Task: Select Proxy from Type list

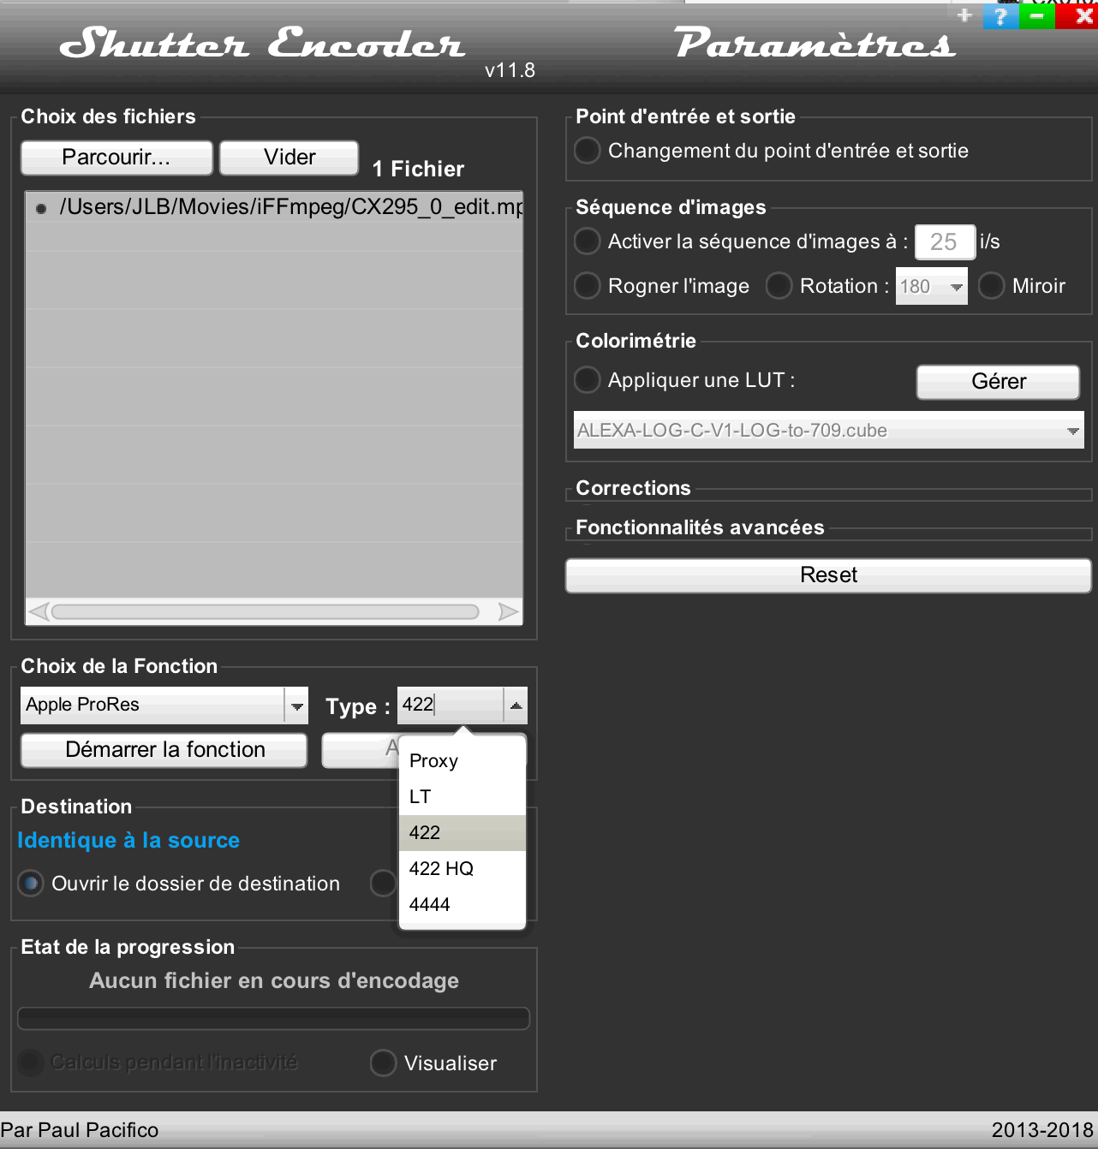Action: point(462,761)
